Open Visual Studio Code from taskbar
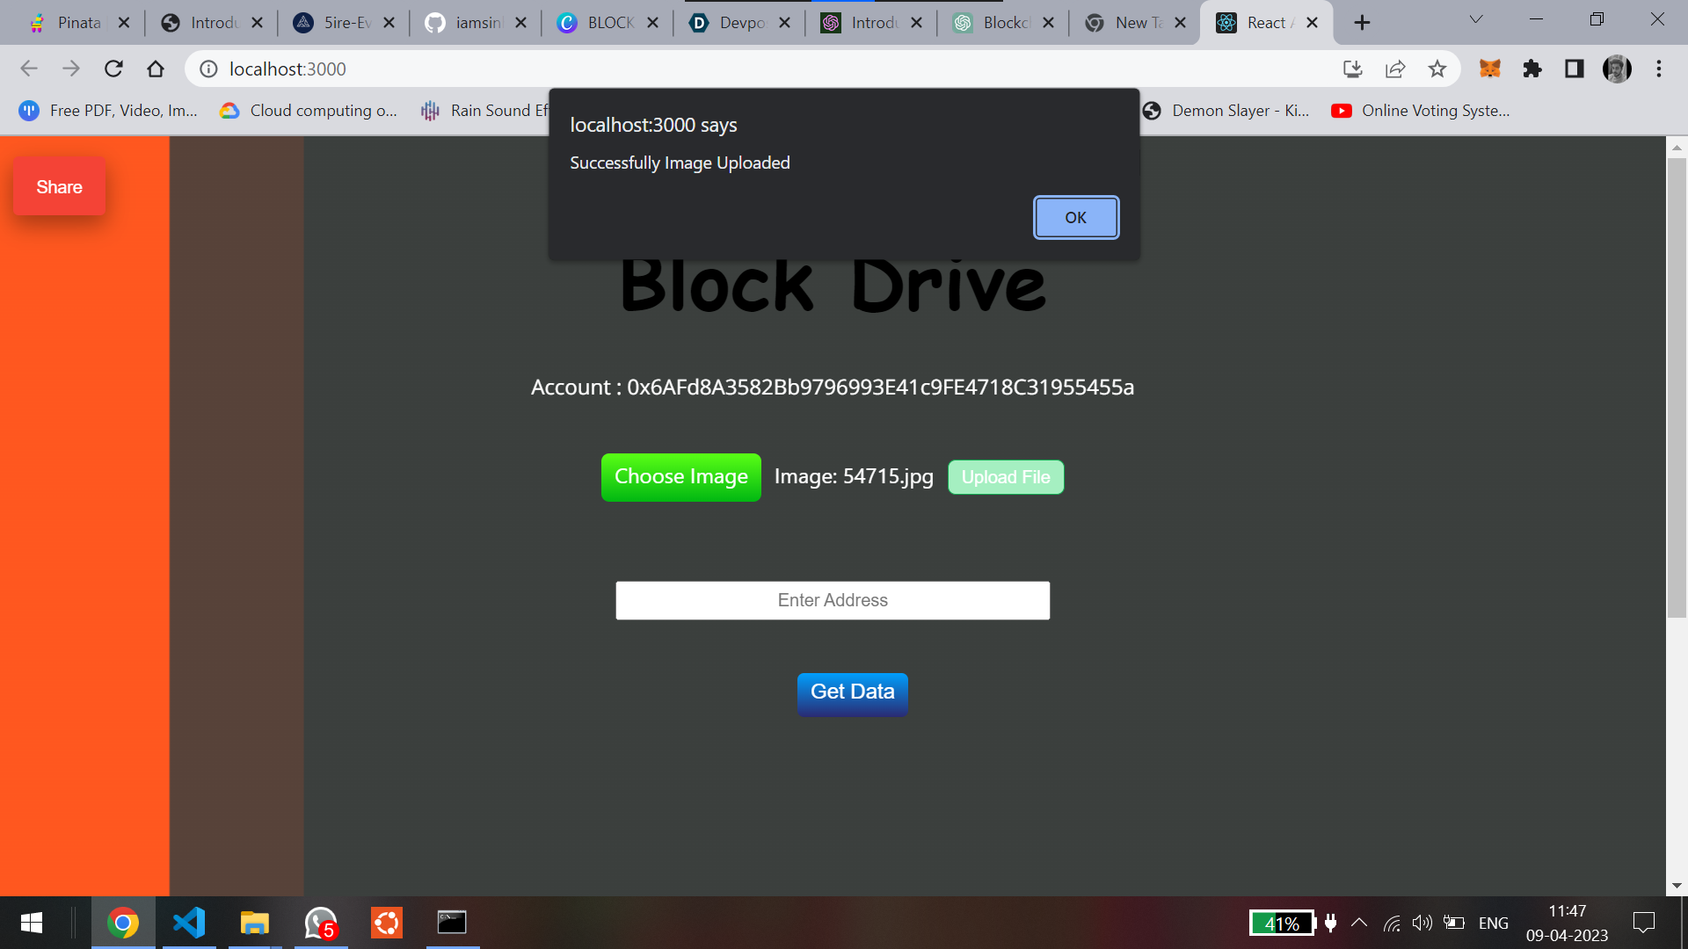This screenshot has width=1688, height=949. pos(189,923)
